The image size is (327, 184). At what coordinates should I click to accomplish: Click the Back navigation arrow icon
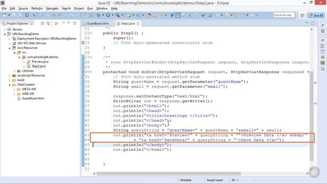[x=242, y=15]
